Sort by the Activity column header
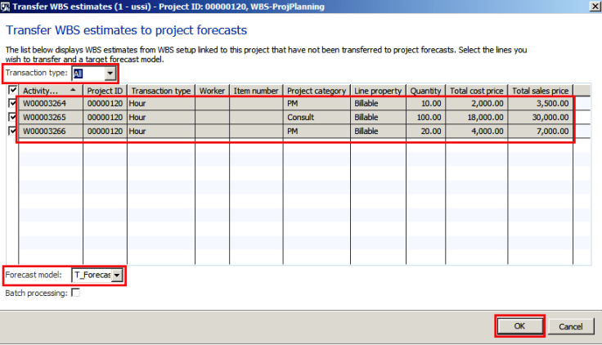The image size is (602, 345). [x=50, y=91]
